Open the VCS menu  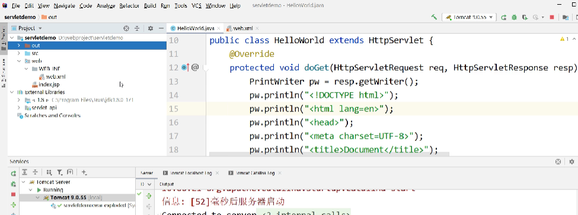click(197, 5)
